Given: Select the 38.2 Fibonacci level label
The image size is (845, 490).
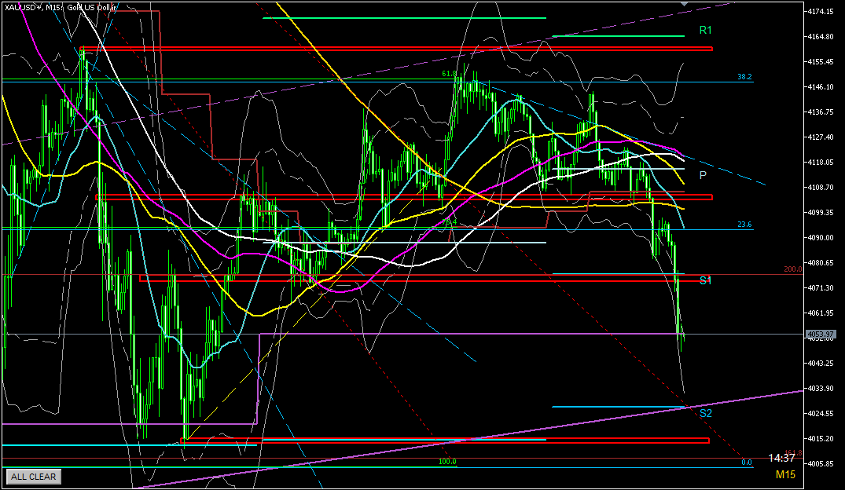Looking at the screenshot, I should point(744,77).
